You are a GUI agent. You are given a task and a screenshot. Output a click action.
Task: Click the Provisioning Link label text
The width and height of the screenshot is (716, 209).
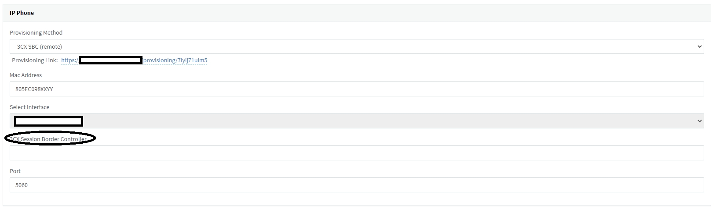coord(35,60)
